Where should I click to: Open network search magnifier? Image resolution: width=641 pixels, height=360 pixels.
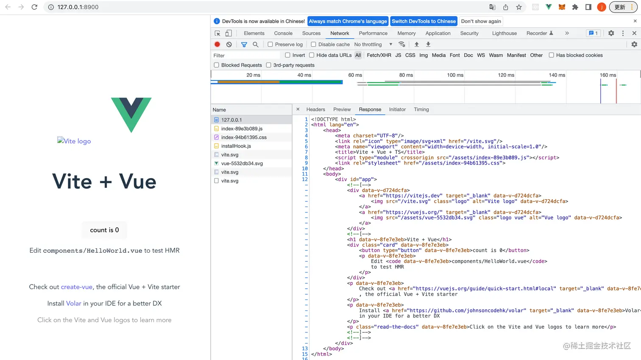click(256, 44)
